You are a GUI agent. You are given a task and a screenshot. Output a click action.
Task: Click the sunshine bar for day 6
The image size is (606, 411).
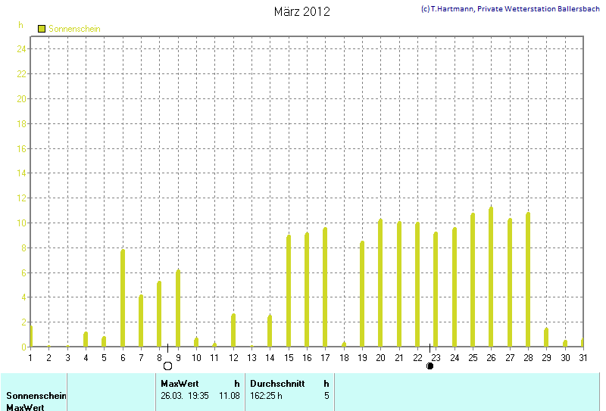123,297
